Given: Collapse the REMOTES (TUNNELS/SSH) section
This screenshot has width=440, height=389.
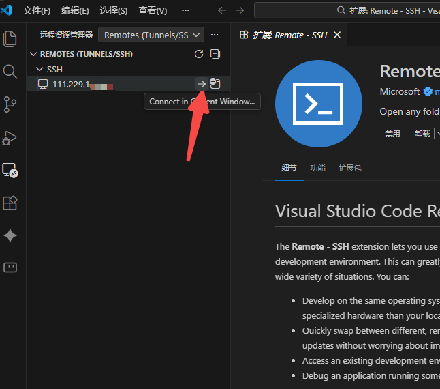Looking at the screenshot, I should [34, 54].
